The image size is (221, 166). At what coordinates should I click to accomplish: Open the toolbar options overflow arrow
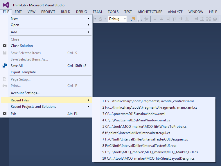coord(139,21)
